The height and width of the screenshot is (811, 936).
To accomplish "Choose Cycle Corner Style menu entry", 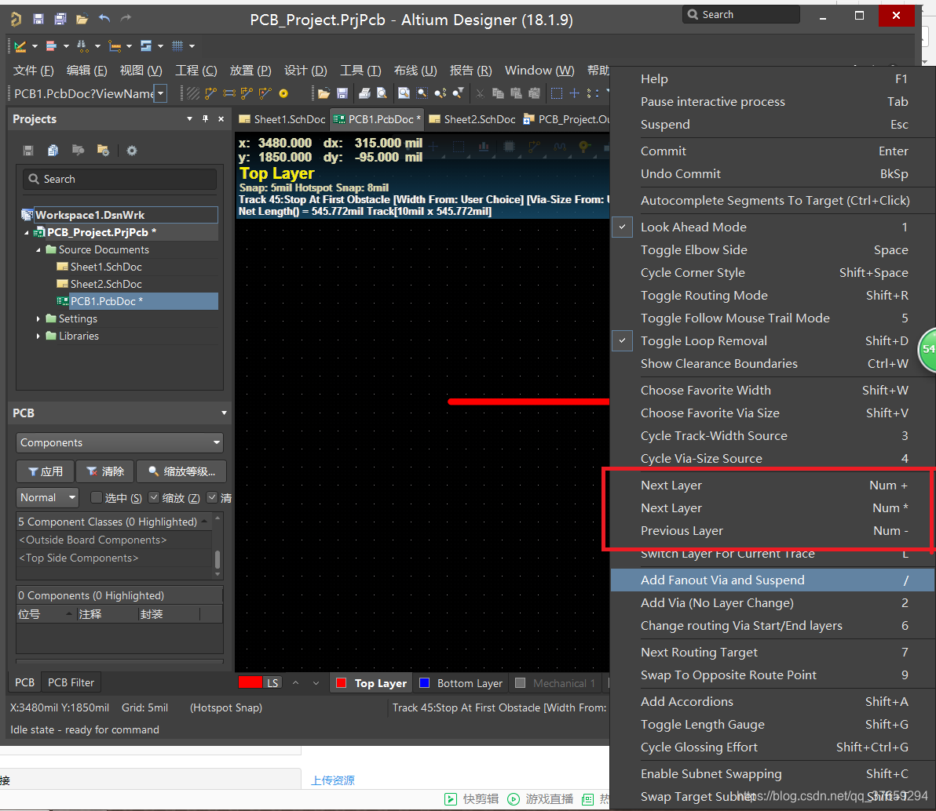I will point(773,272).
